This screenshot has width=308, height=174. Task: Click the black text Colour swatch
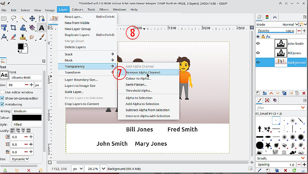pos(26,118)
